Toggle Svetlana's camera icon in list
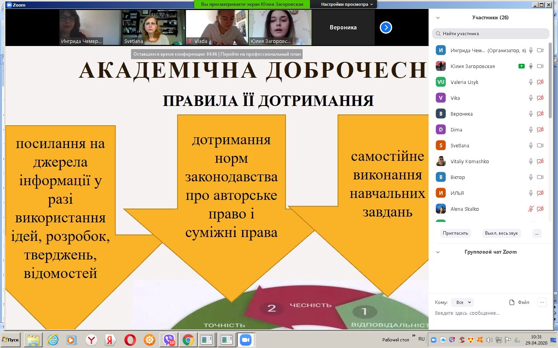 pos(540,145)
